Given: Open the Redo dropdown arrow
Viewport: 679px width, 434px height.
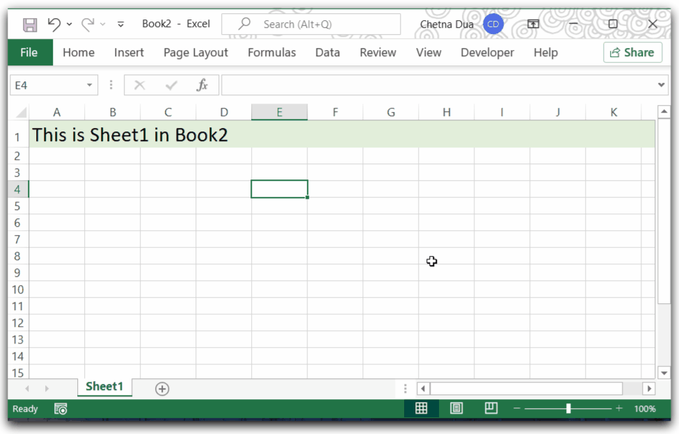Looking at the screenshot, I should point(102,24).
